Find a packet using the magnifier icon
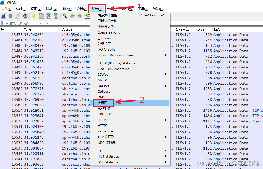The height and width of the screenshot is (169, 263). coord(65,16)
